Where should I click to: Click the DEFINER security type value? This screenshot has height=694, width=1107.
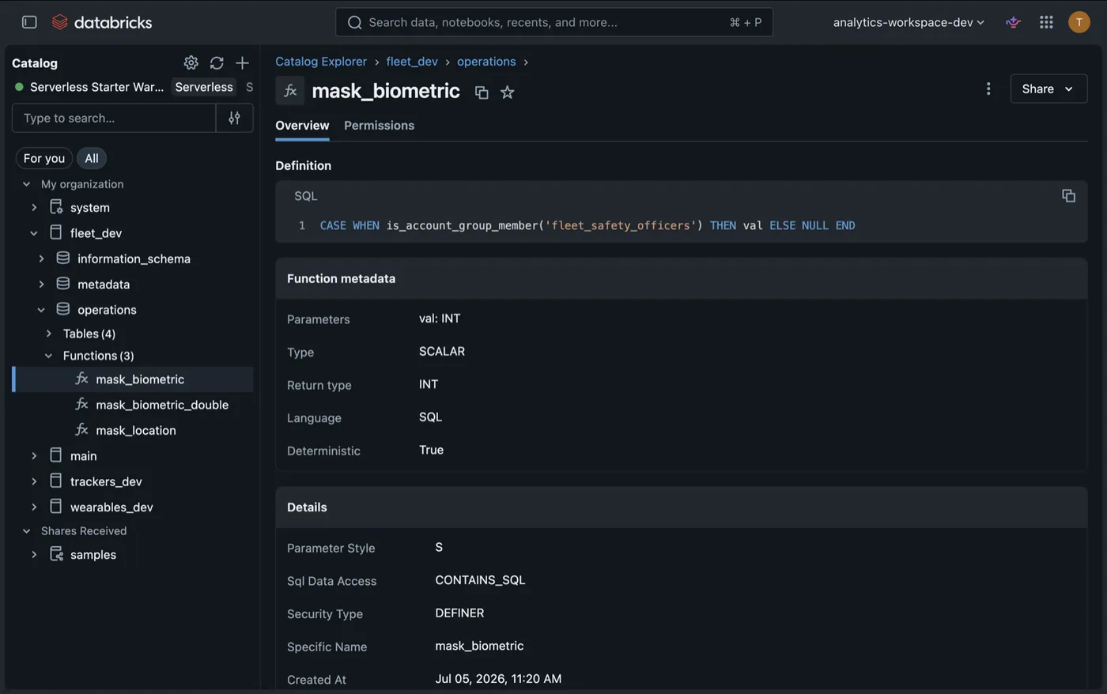tap(459, 613)
